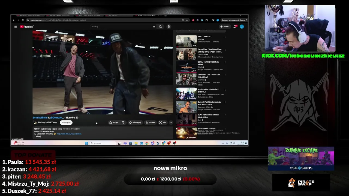Open Steam from the taskbar
Viewport: 349px width, 196px height.
(158, 143)
